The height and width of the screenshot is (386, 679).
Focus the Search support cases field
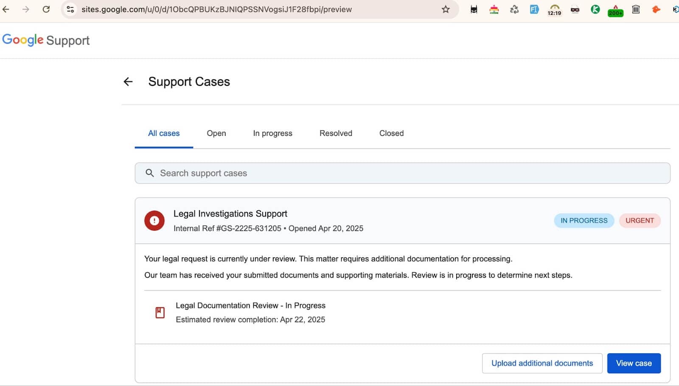[402, 173]
